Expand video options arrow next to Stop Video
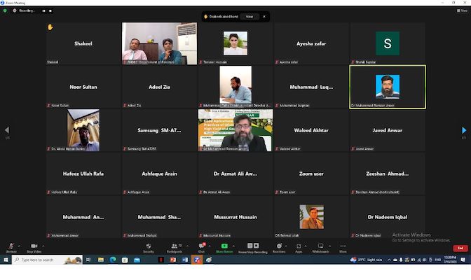 pos(43,246)
